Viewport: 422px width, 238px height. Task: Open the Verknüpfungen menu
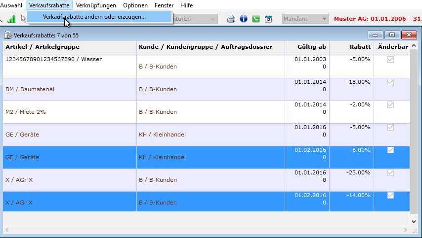pos(96,5)
